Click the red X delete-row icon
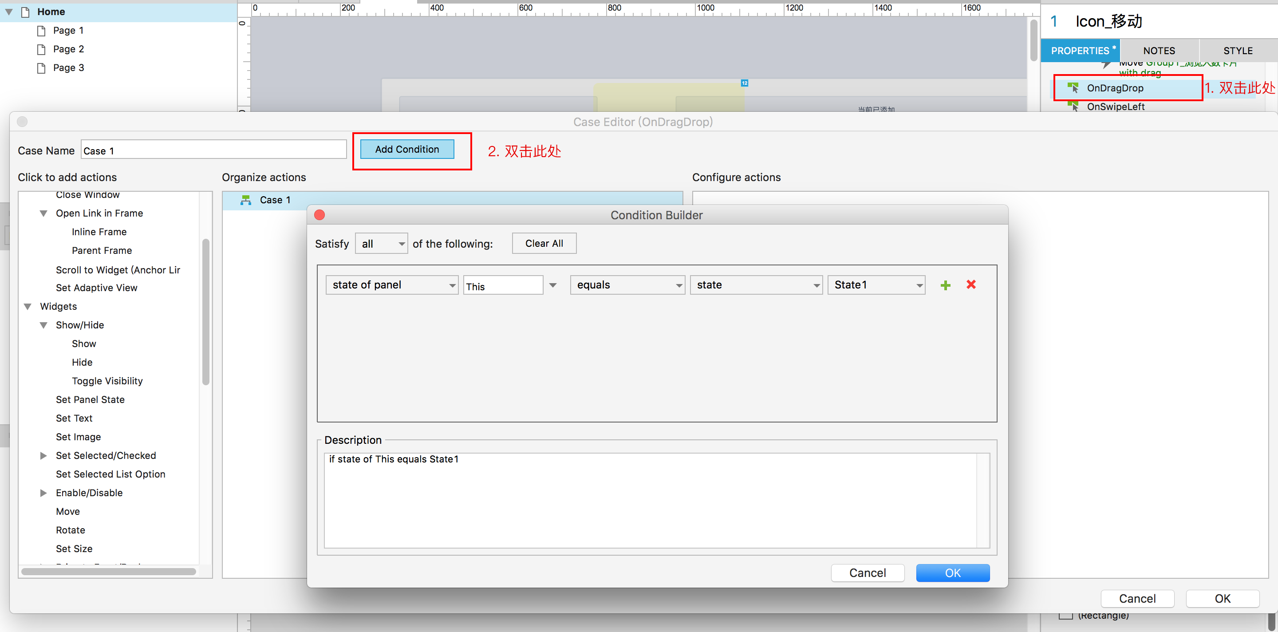1278x632 pixels. coord(971,284)
